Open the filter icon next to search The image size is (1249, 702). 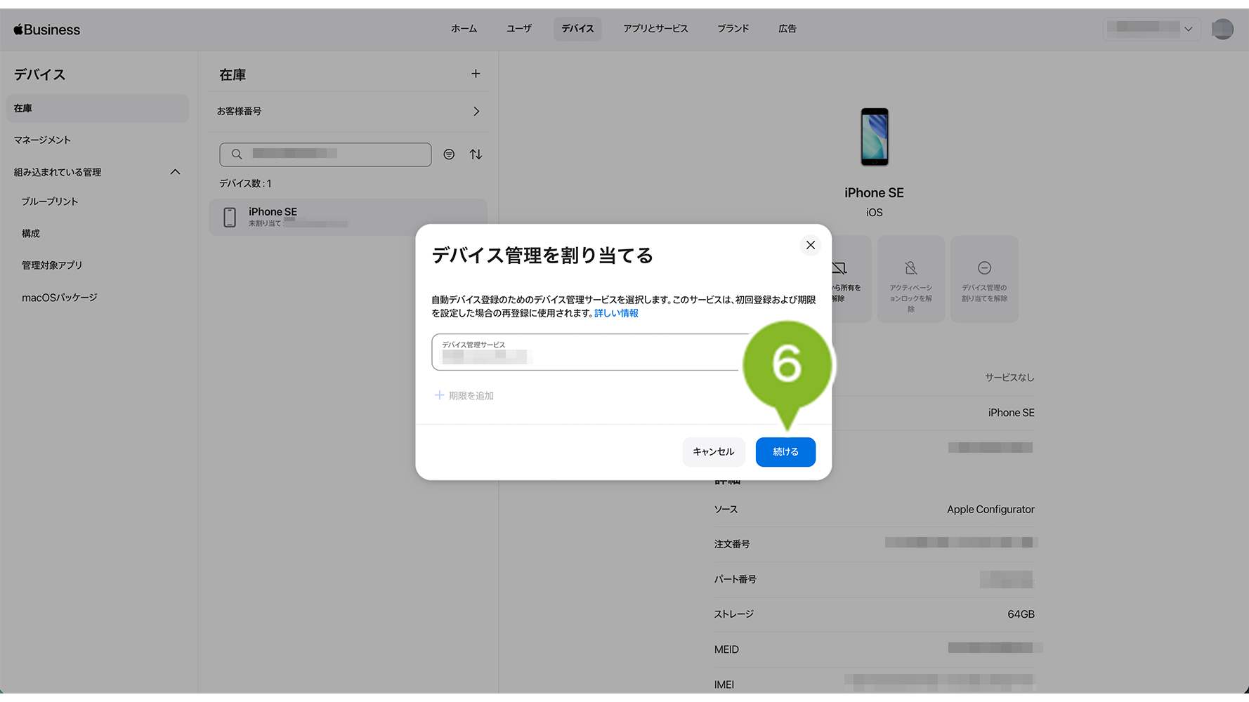tap(449, 154)
